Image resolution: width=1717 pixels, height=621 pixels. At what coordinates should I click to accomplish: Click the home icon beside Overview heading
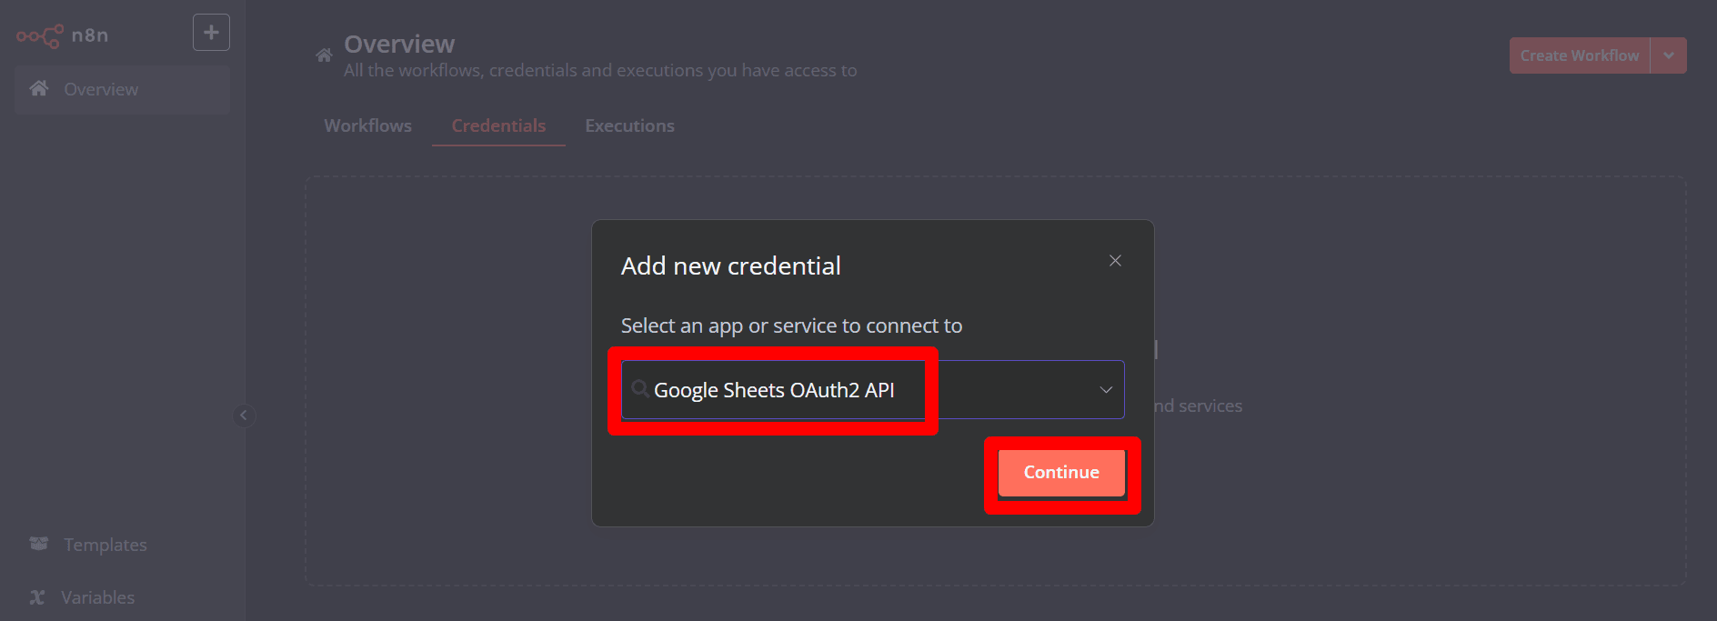(x=324, y=55)
